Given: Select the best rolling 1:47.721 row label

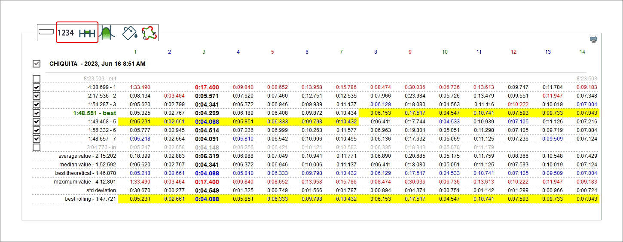Looking at the screenshot, I should pyautogui.click(x=90, y=199).
